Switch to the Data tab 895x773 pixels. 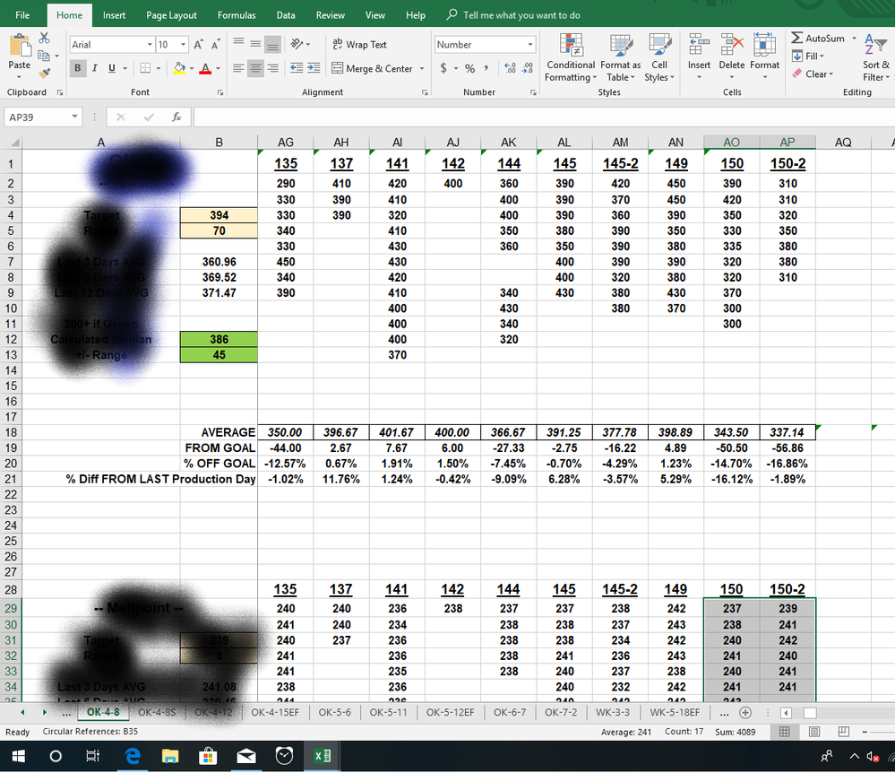(286, 15)
